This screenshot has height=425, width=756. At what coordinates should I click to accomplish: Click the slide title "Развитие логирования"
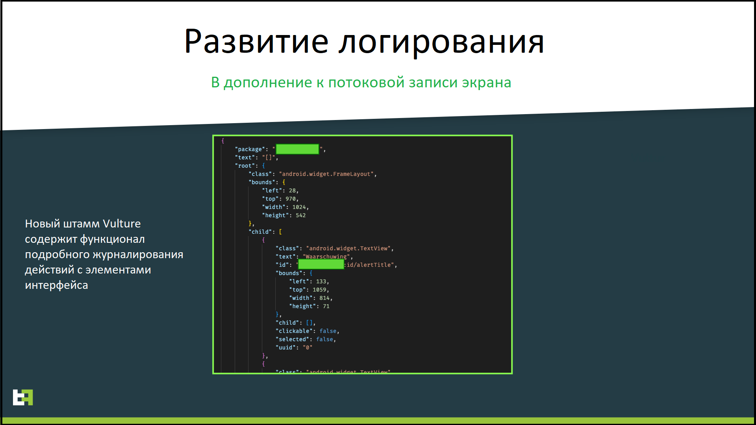click(x=364, y=42)
